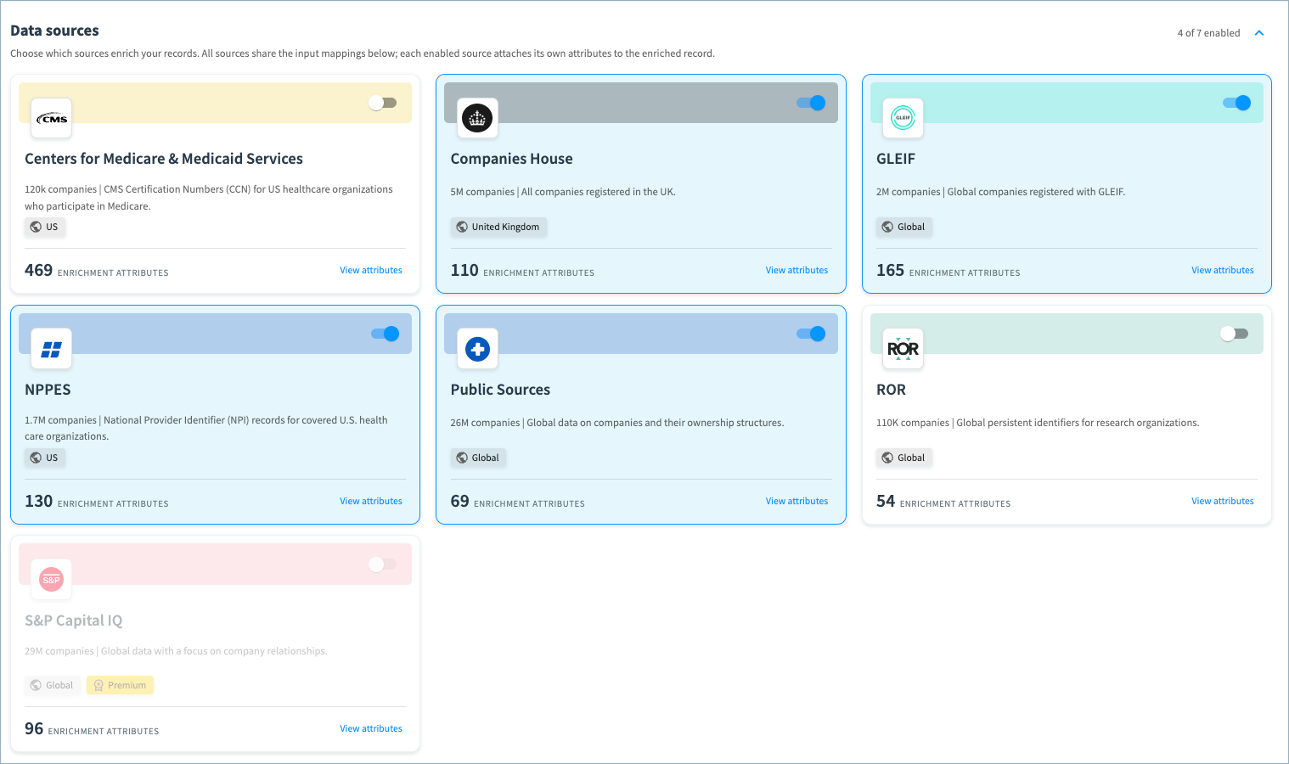Click the United Kingdom region tag

coord(498,227)
